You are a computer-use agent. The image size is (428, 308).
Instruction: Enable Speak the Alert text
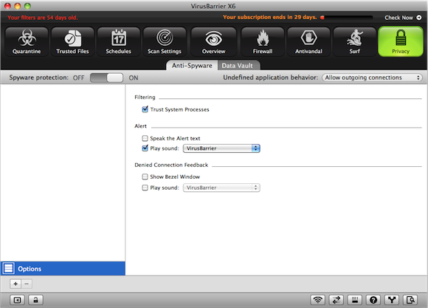click(x=145, y=138)
